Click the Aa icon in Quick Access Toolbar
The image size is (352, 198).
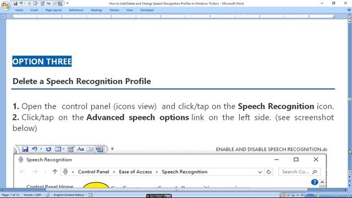pos(48,3)
